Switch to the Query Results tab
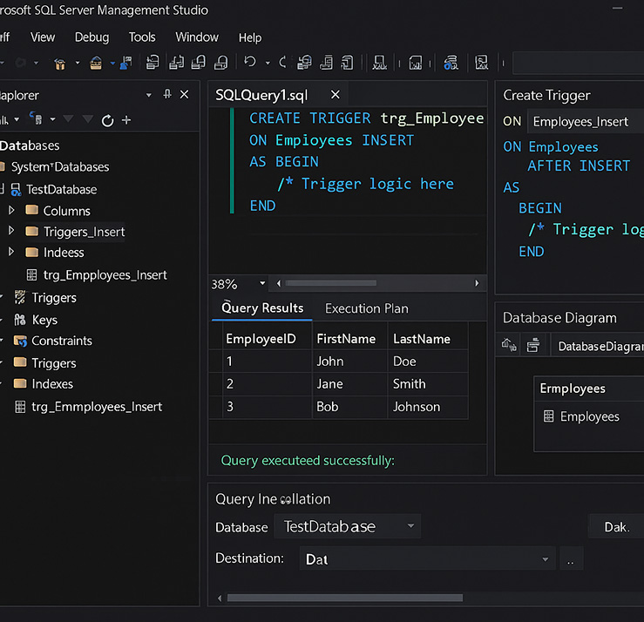The width and height of the screenshot is (644, 622). click(262, 308)
